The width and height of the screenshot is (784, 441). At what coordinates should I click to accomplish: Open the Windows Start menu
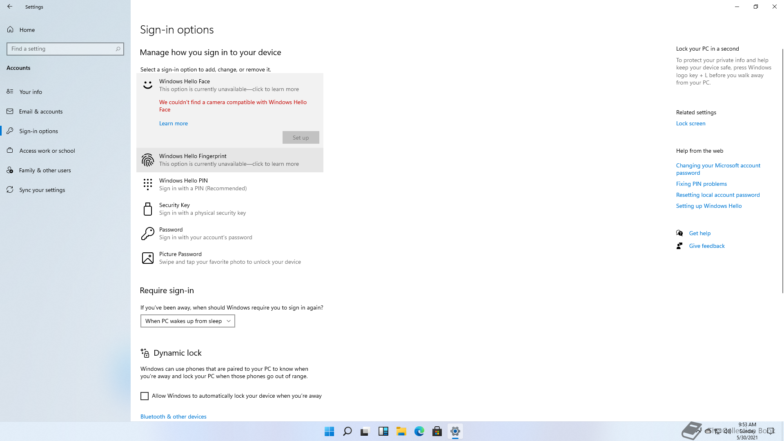click(x=329, y=431)
